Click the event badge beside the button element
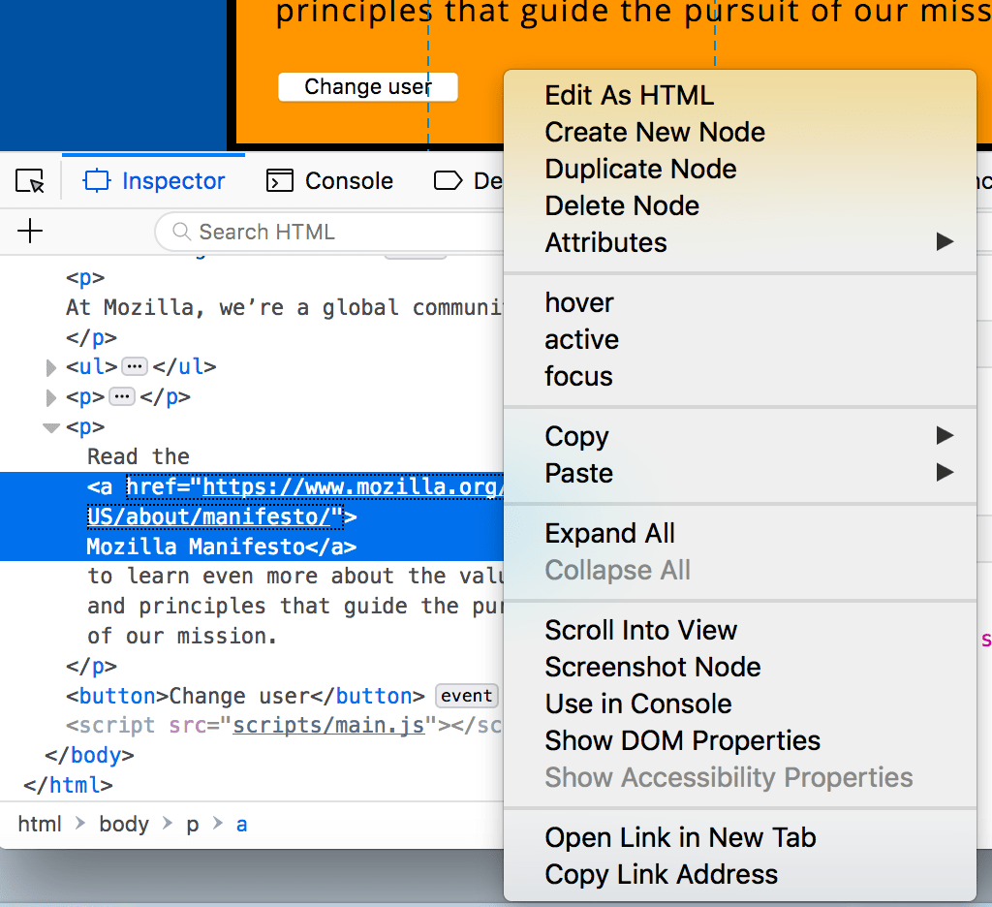The height and width of the screenshot is (907, 992). tap(466, 696)
